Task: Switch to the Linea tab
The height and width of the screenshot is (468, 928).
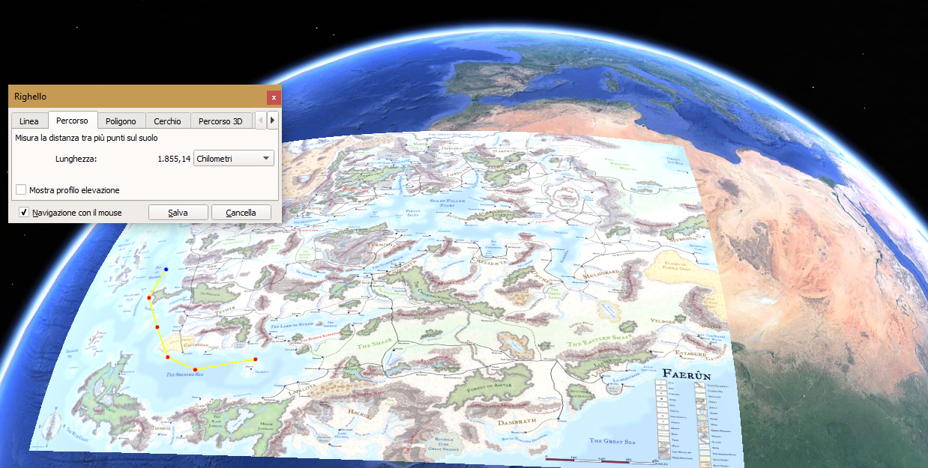Action: 29,121
